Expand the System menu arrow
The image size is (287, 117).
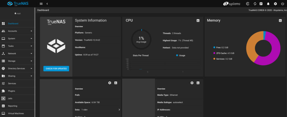pos(31,39)
